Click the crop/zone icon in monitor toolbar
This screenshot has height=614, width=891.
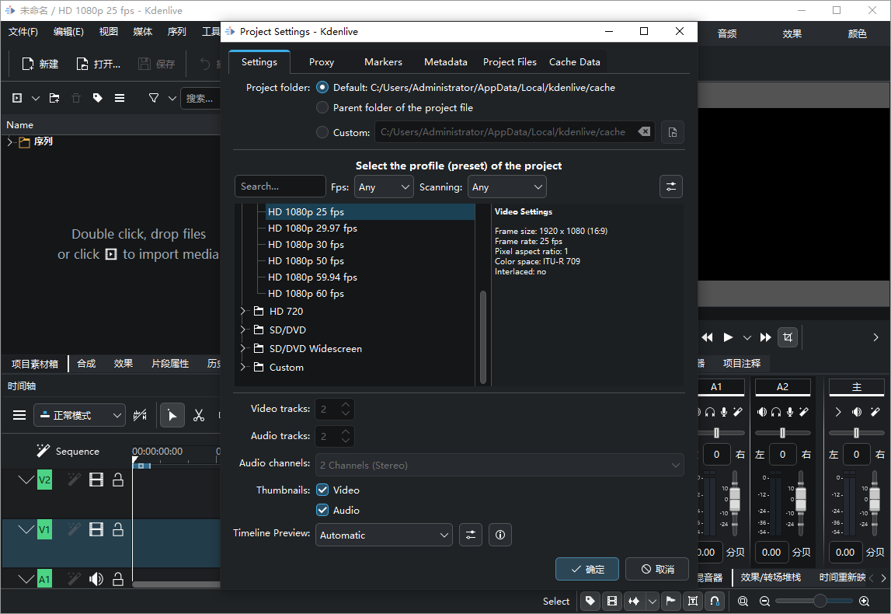pos(788,337)
